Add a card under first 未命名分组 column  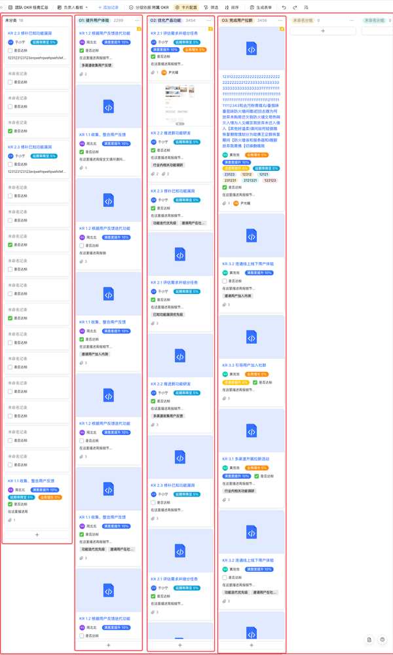(323, 31)
